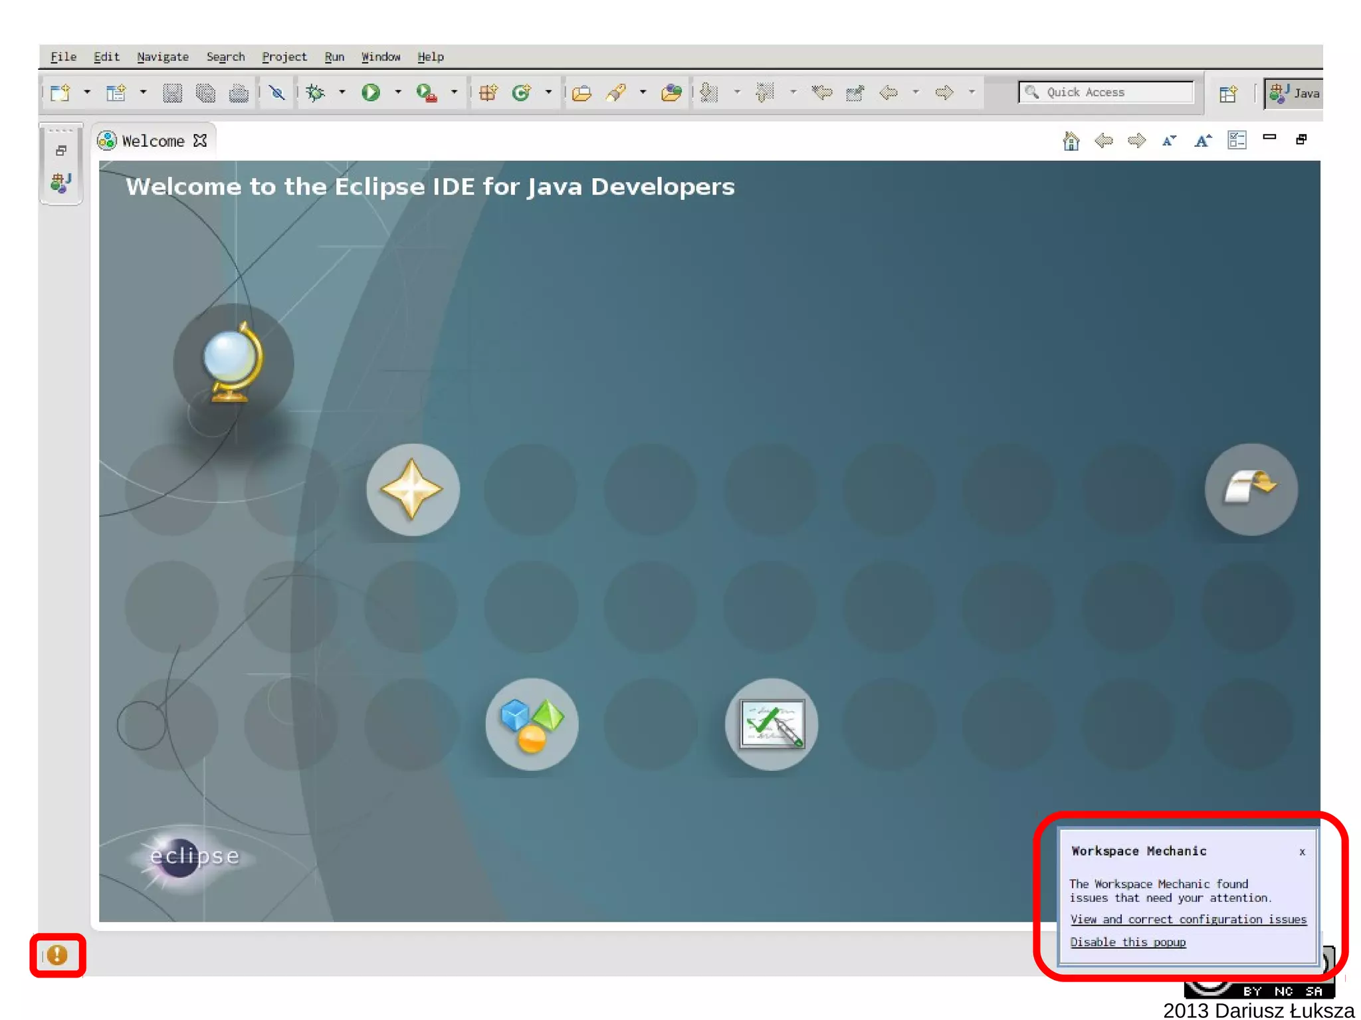Open the Project menu
The image size is (1361, 1020).
284,57
